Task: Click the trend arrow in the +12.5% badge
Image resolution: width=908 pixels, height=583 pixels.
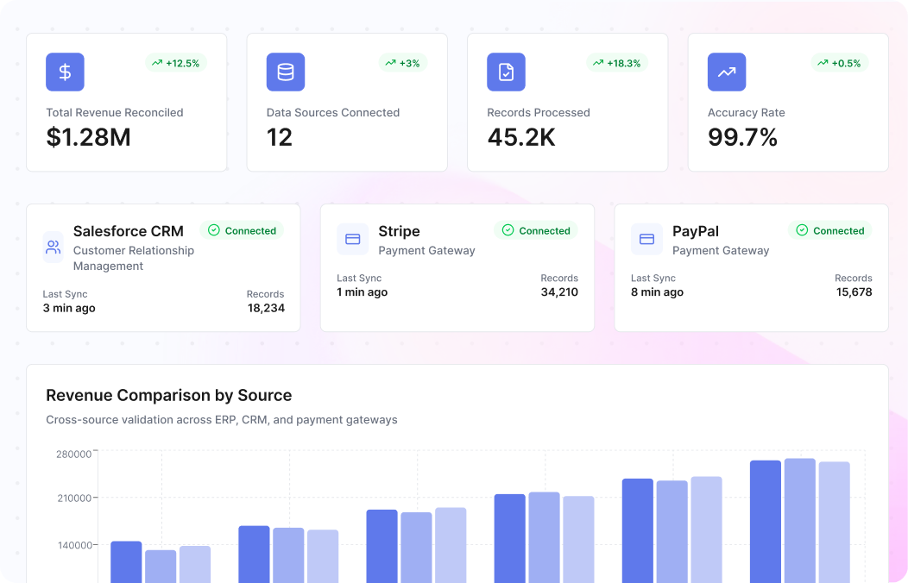Action: (x=157, y=63)
